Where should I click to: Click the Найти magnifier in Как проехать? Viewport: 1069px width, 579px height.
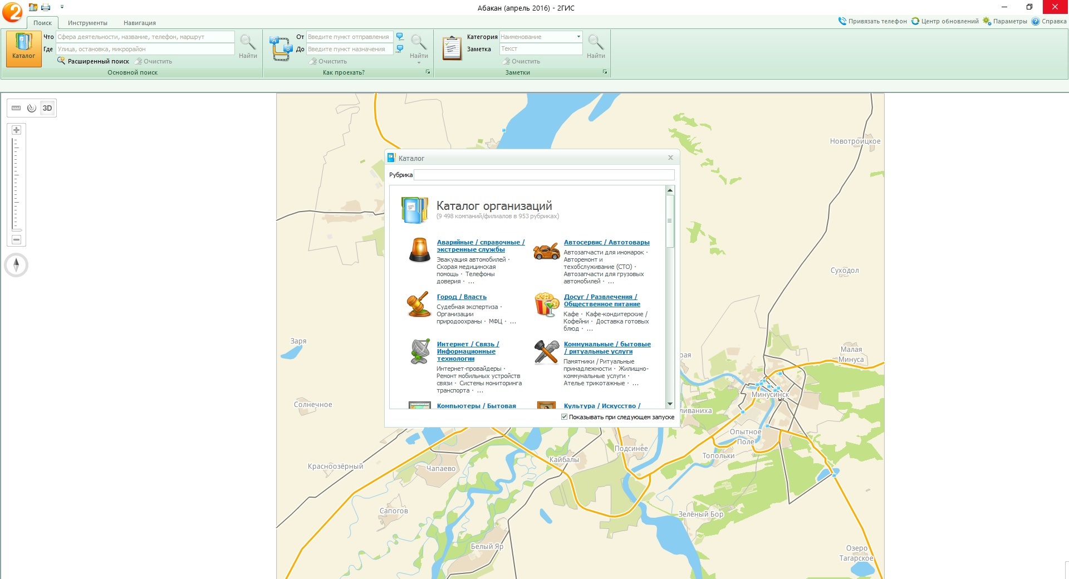click(x=419, y=46)
